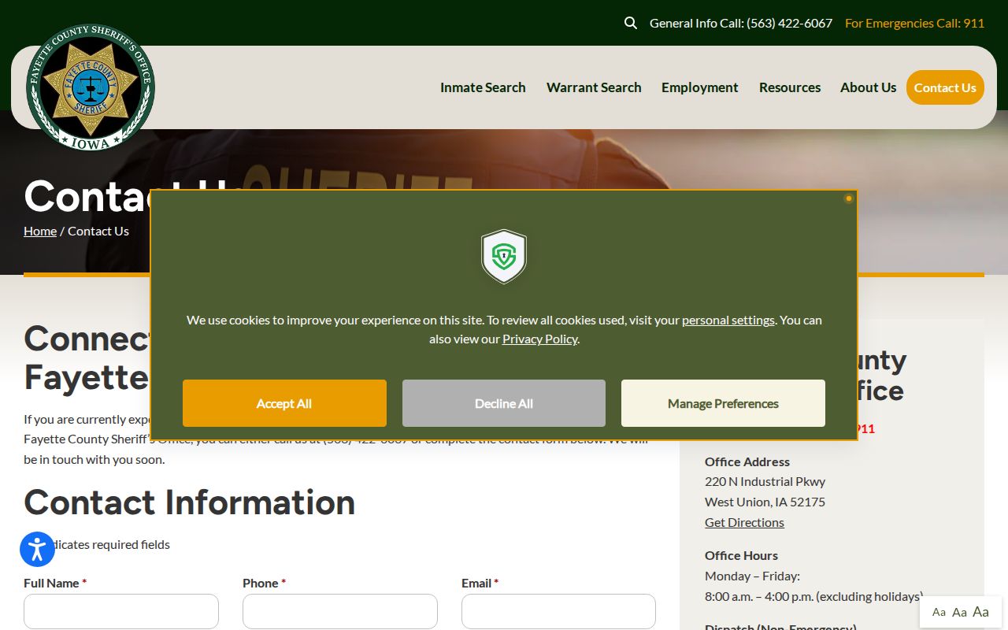Open the accessibility options widget
This screenshot has height=630, width=1008.
[x=37, y=549]
